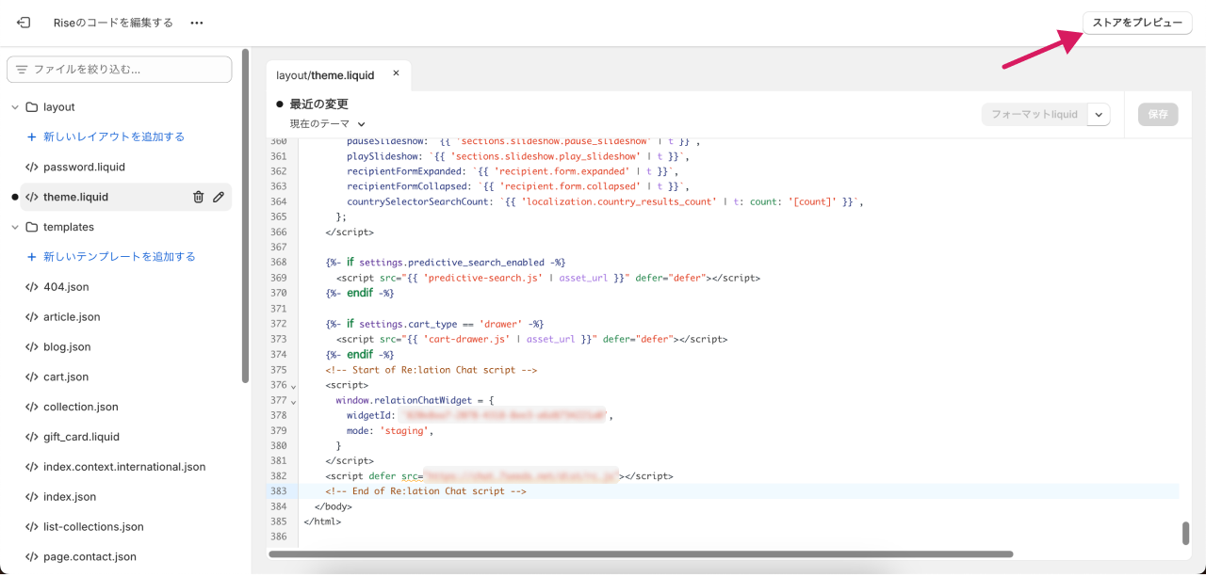This screenshot has height=577, width=1206.
Task: Open password.liquid file
Action: pos(84,167)
